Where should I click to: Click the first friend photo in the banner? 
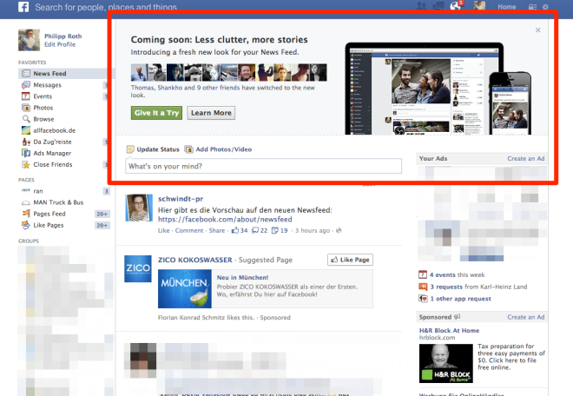[x=140, y=72]
